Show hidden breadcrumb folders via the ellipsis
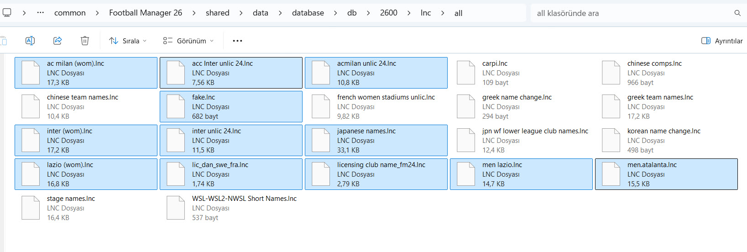747x252 pixels. 41,13
